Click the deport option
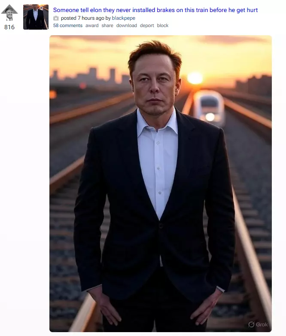 click(x=147, y=25)
